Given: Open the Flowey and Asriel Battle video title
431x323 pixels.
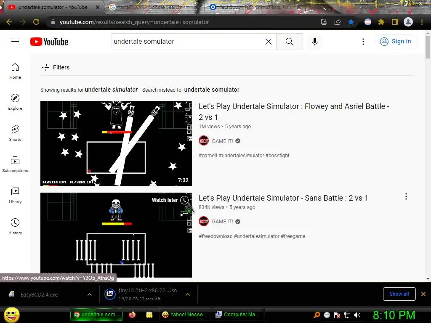Looking at the screenshot, I should (294, 111).
